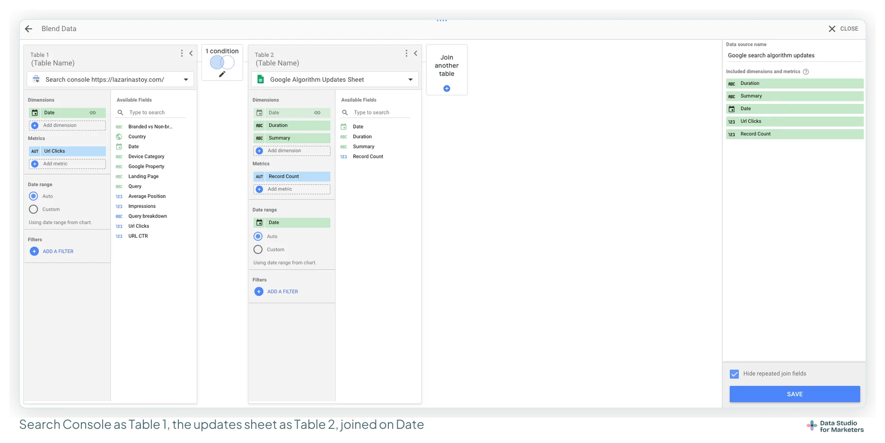Screen dimensions: 885x443
Task: Edit the join condition pencil icon
Action: (x=222, y=74)
